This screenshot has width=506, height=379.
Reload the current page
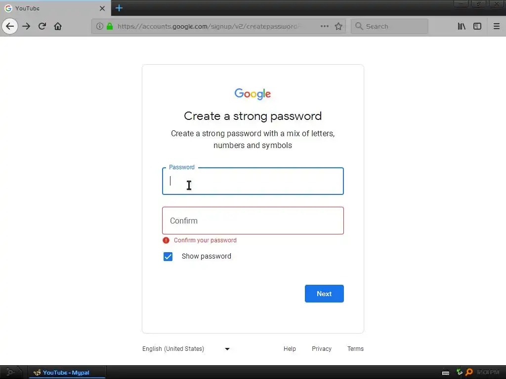(42, 26)
